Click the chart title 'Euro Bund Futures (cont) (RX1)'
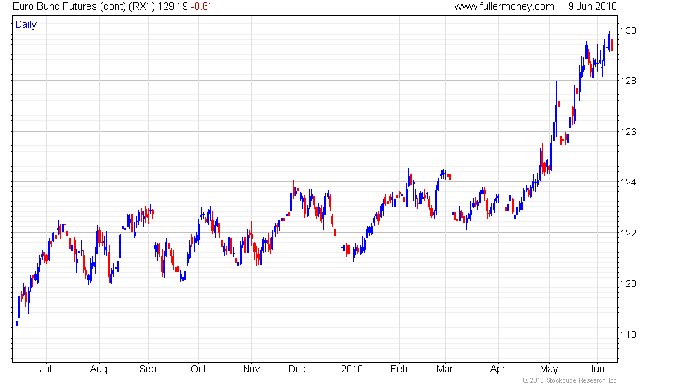675x386 pixels. click(84, 6)
